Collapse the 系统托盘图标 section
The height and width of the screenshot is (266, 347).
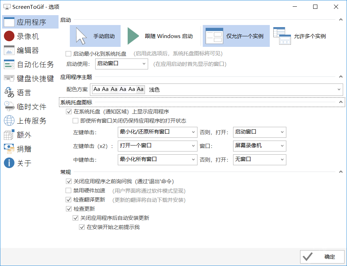pos(341,102)
